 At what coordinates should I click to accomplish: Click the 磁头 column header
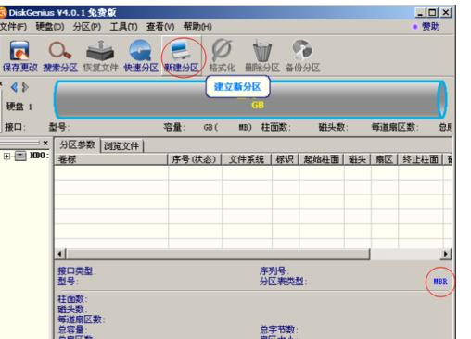(x=357, y=159)
